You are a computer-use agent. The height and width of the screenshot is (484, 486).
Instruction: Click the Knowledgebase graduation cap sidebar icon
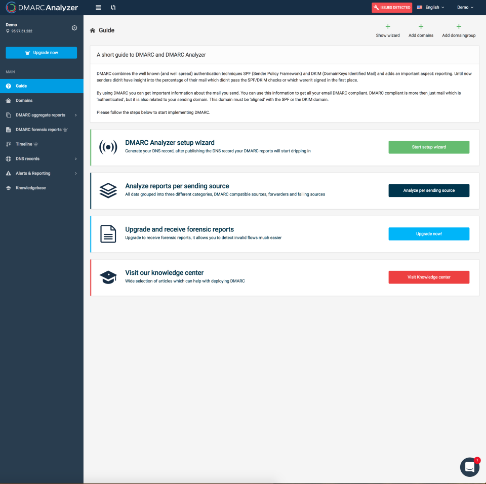click(x=9, y=188)
